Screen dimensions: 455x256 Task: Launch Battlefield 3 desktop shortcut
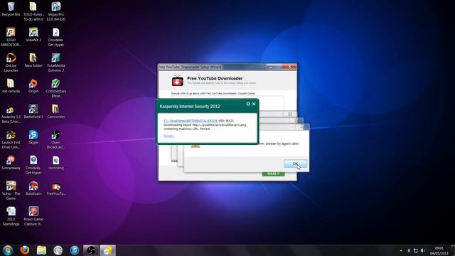pos(33,112)
